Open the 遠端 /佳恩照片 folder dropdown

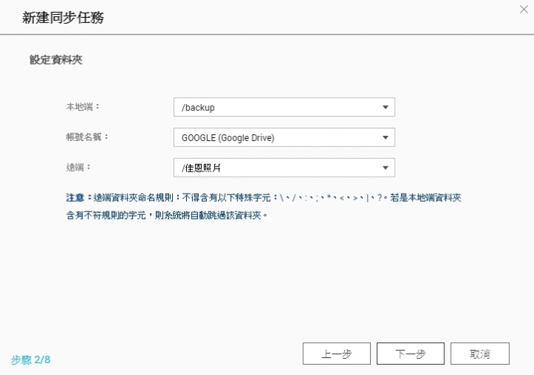(x=284, y=168)
